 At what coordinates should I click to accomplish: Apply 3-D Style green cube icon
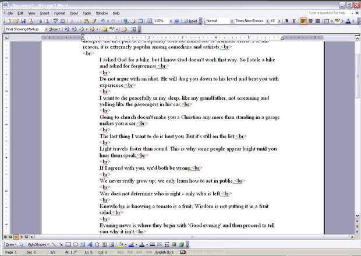point(182,244)
